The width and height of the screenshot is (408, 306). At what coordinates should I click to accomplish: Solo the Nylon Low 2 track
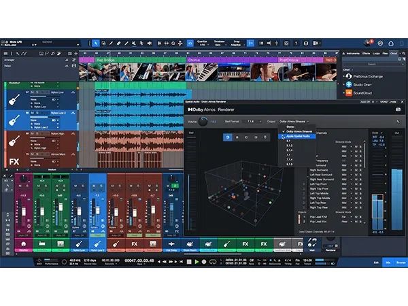[x=37, y=113]
